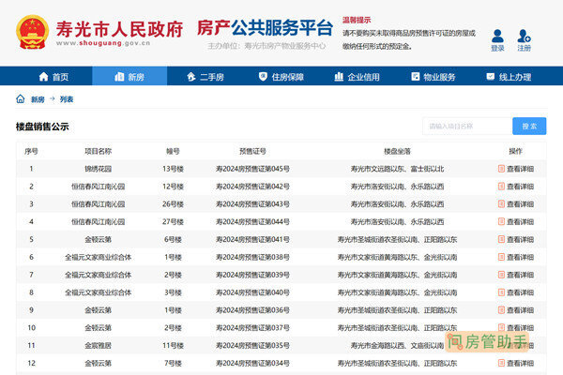Click the 温馨提示 notice label

coord(357,20)
